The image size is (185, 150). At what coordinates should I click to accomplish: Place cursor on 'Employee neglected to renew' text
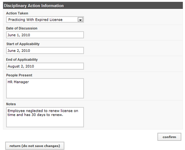[x=34, y=111]
